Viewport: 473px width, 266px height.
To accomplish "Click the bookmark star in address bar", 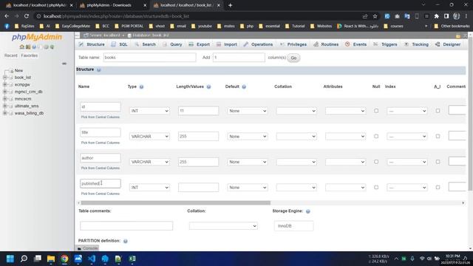I will [375, 16].
